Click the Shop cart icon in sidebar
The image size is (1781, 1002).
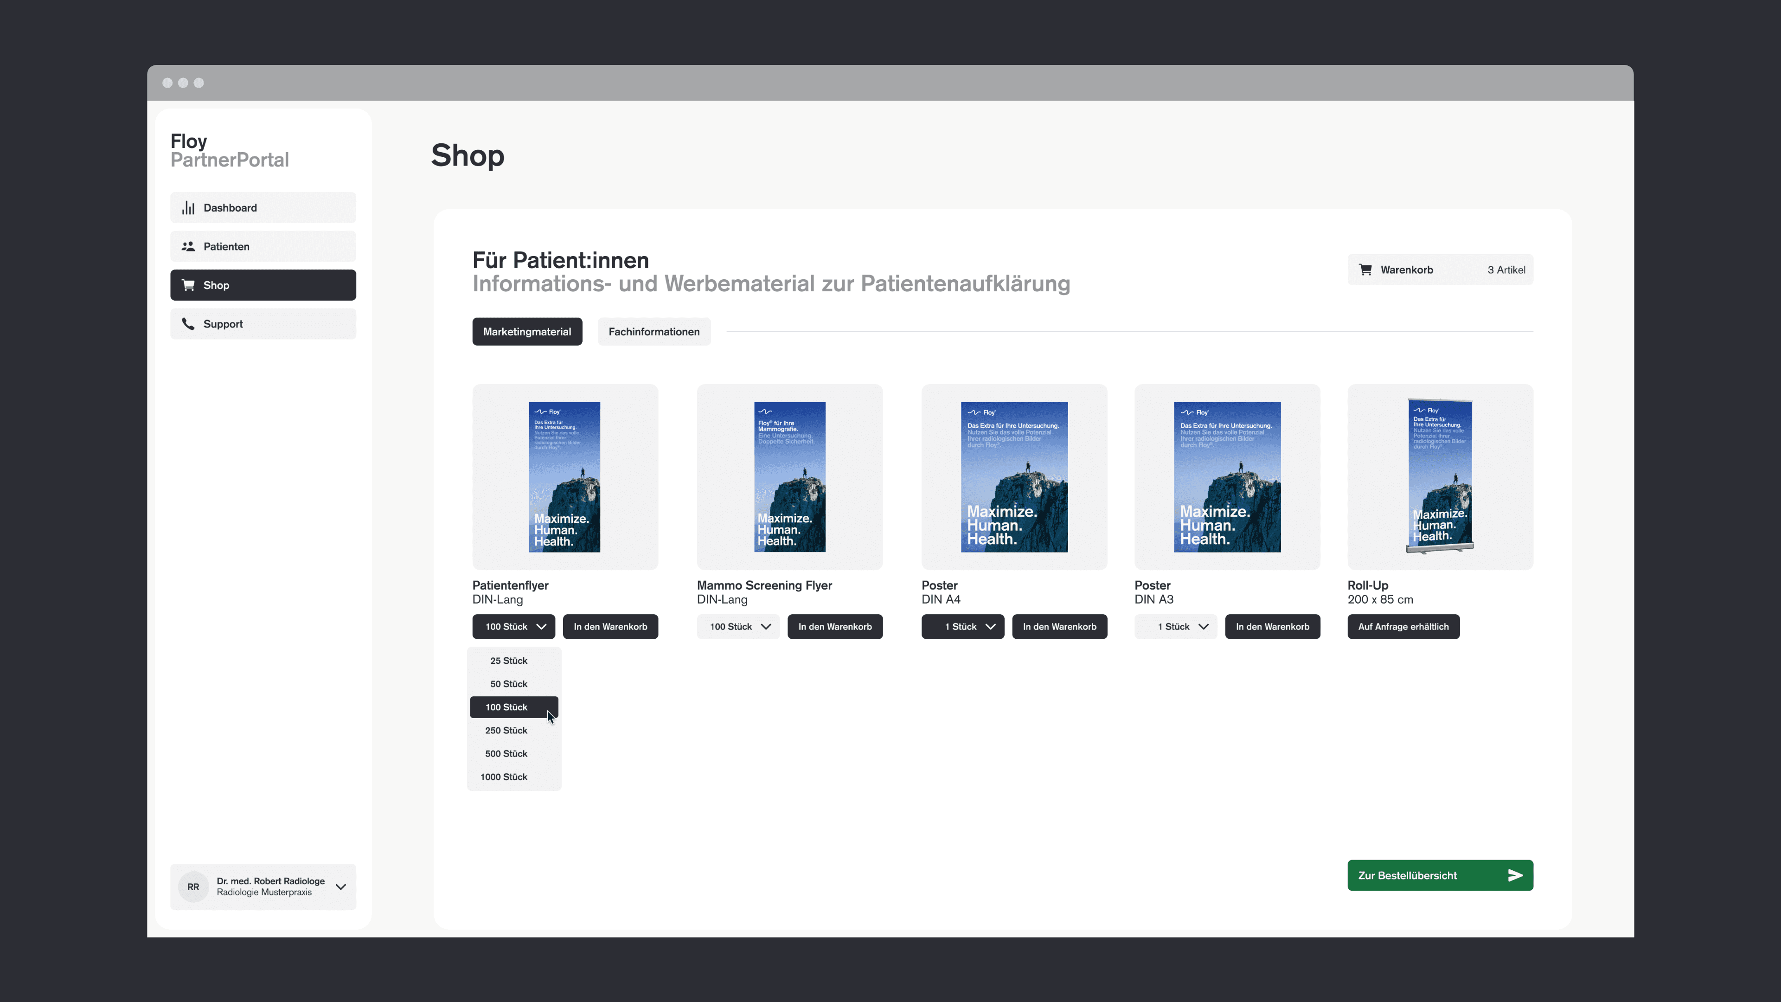click(x=188, y=285)
